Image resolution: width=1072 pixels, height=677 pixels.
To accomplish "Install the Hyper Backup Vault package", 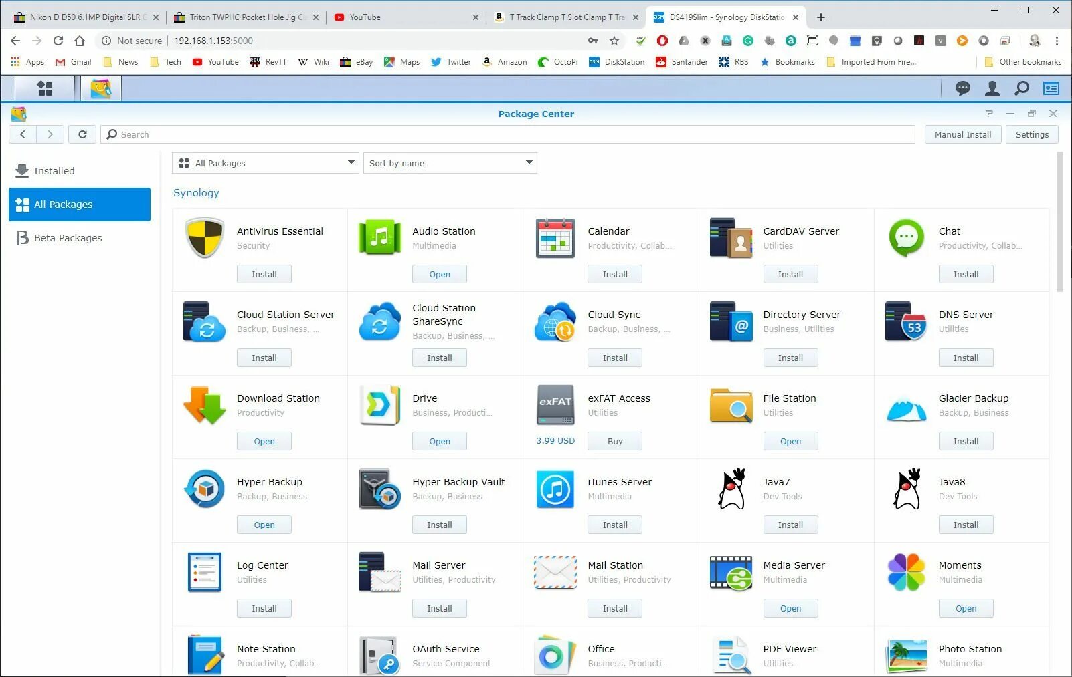I will 440,525.
